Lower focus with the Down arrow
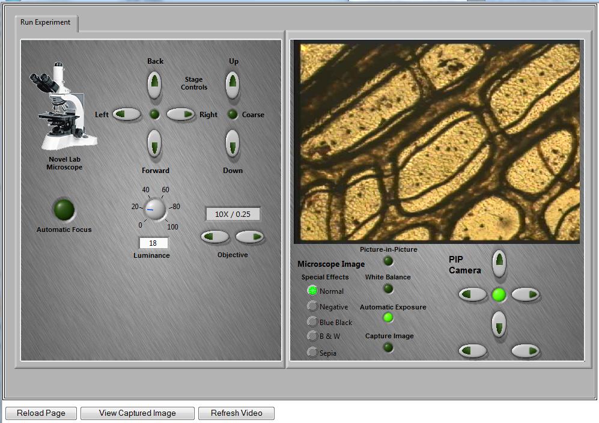 tap(233, 144)
